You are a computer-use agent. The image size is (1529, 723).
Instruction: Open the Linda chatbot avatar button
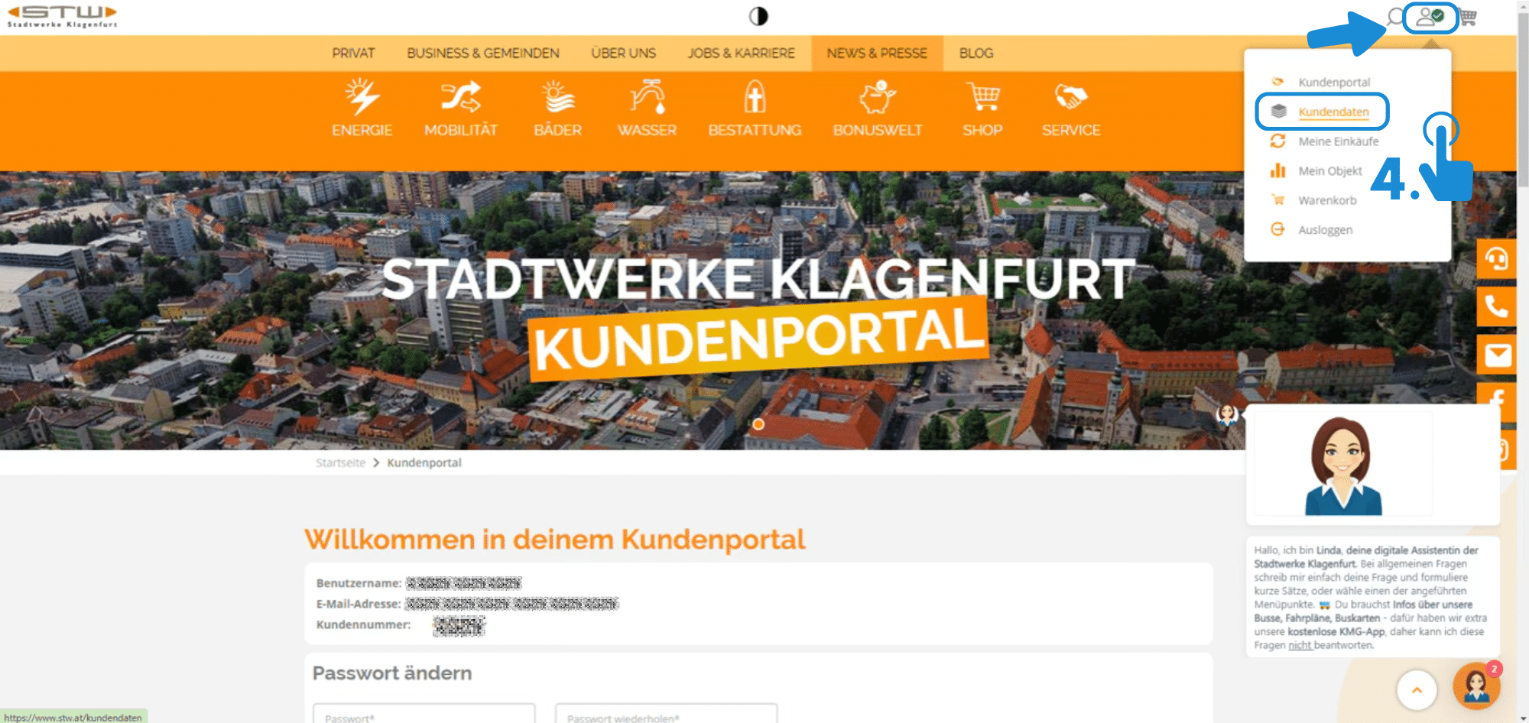coord(1476,686)
